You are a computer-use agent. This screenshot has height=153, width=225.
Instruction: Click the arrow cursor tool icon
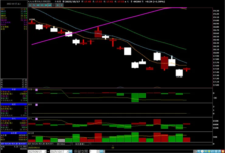click(x=199, y=151)
